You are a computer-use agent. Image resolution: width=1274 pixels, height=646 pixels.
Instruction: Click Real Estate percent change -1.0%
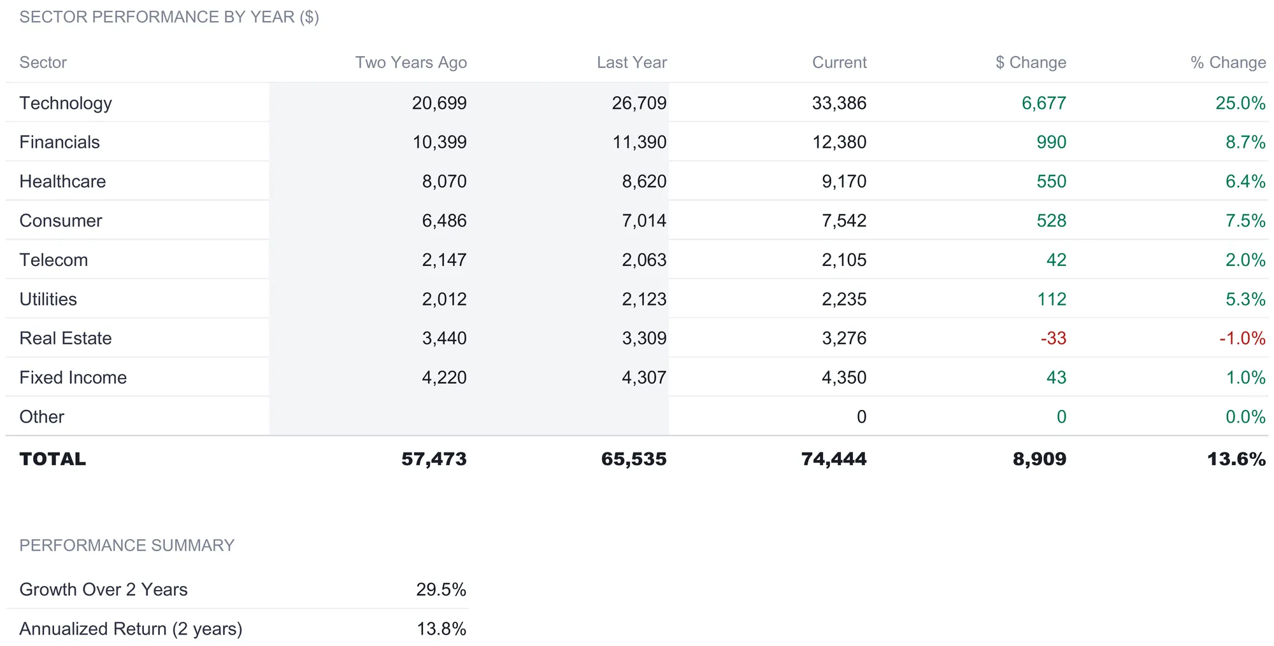pyautogui.click(x=1243, y=338)
